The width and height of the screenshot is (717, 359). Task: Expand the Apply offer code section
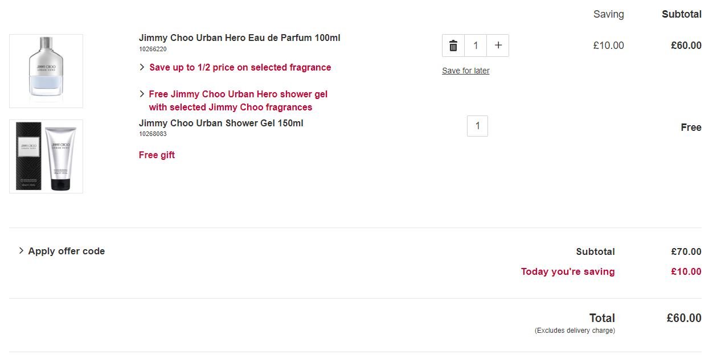pyautogui.click(x=62, y=251)
